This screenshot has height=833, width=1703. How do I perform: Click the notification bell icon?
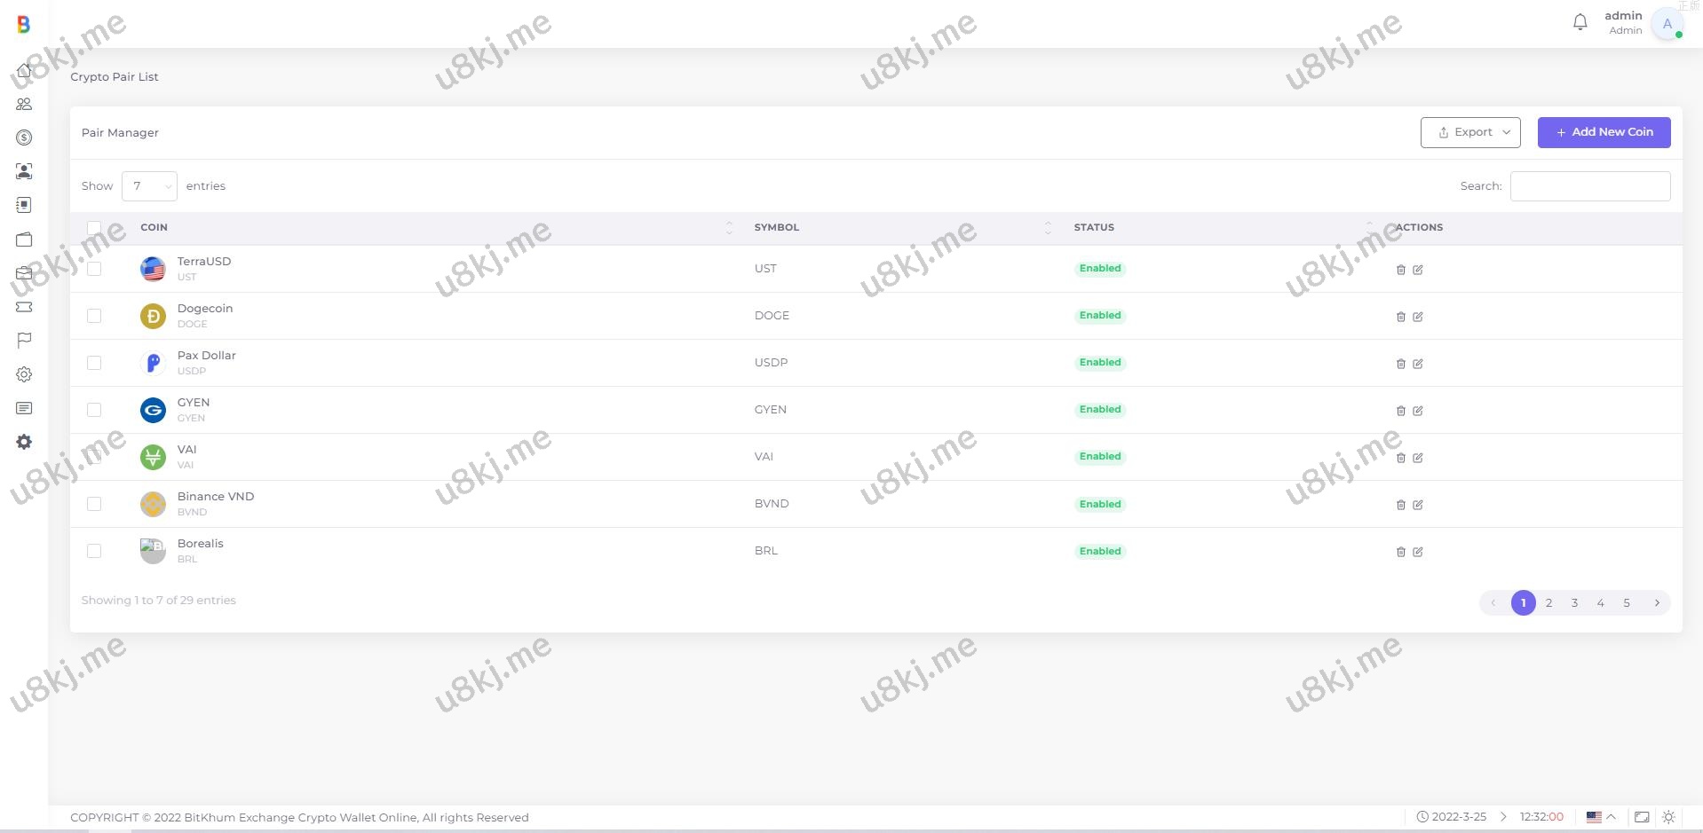(1580, 23)
